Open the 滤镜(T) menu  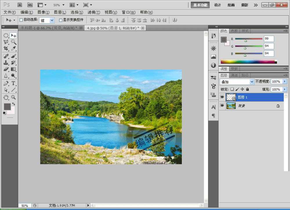coord(94,12)
